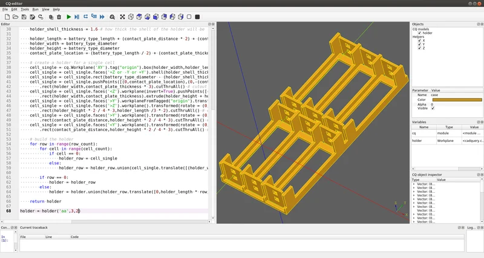Toggle the Z helper axis checkbox

click(x=419, y=48)
